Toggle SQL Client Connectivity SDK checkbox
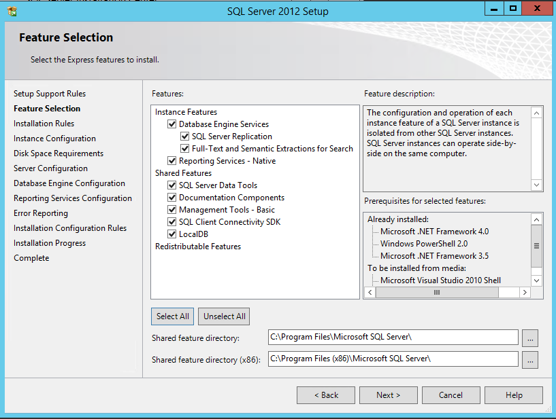This screenshot has width=556, height=419. pos(172,222)
